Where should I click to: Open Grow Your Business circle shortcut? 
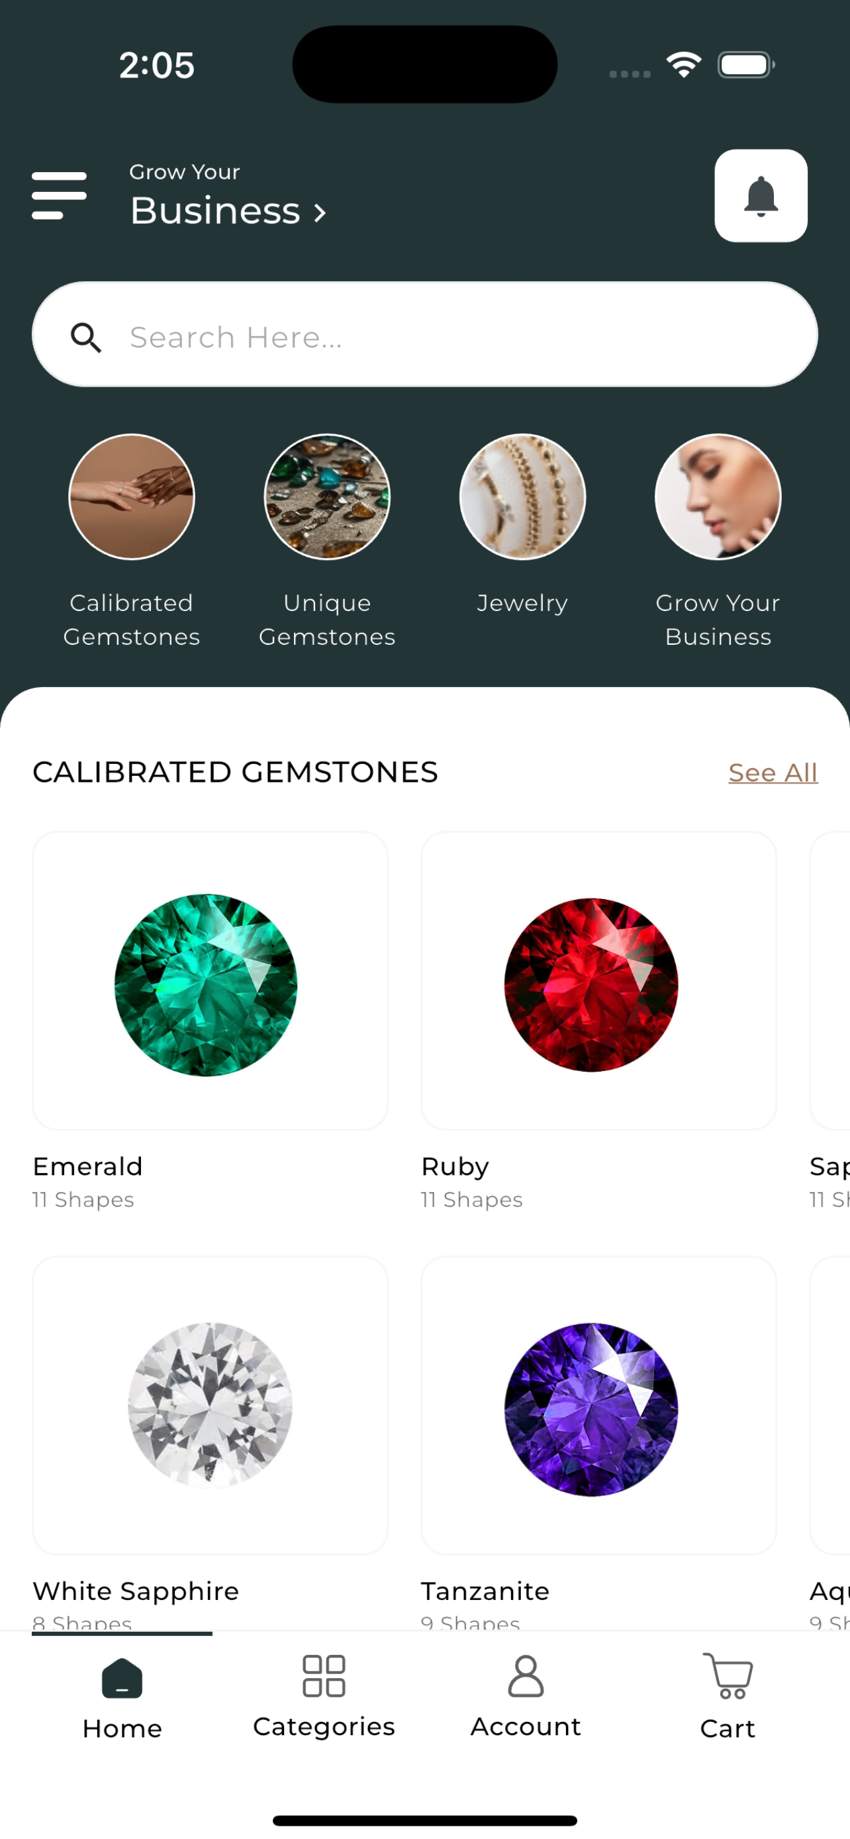coord(718,497)
